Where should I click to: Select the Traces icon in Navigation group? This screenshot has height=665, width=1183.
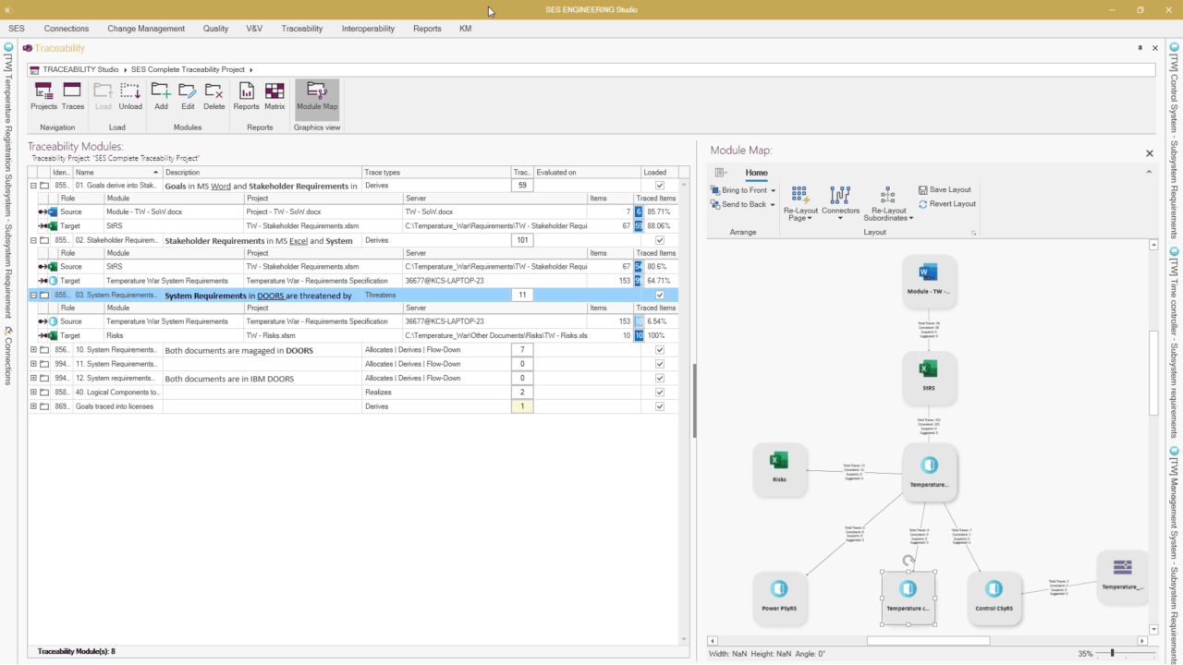[x=72, y=95]
